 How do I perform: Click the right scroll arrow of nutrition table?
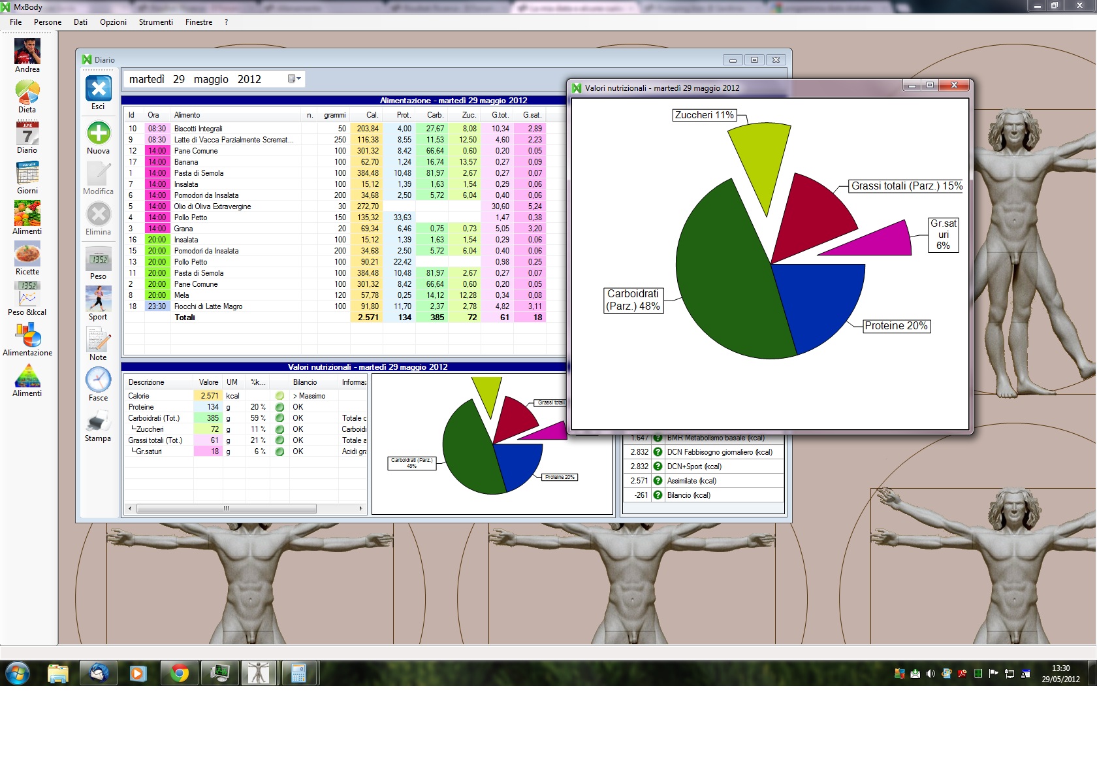coord(360,508)
